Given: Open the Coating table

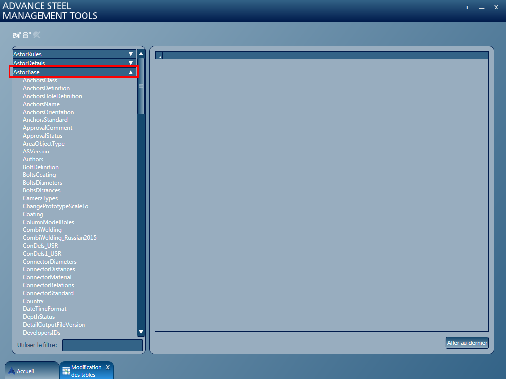Looking at the screenshot, I should point(33,214).
